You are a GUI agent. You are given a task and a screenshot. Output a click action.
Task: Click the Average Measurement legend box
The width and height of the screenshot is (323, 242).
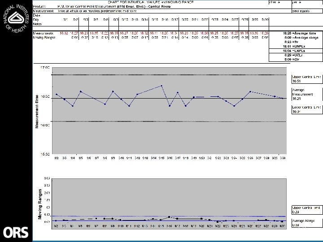click(x=307, y=94)
